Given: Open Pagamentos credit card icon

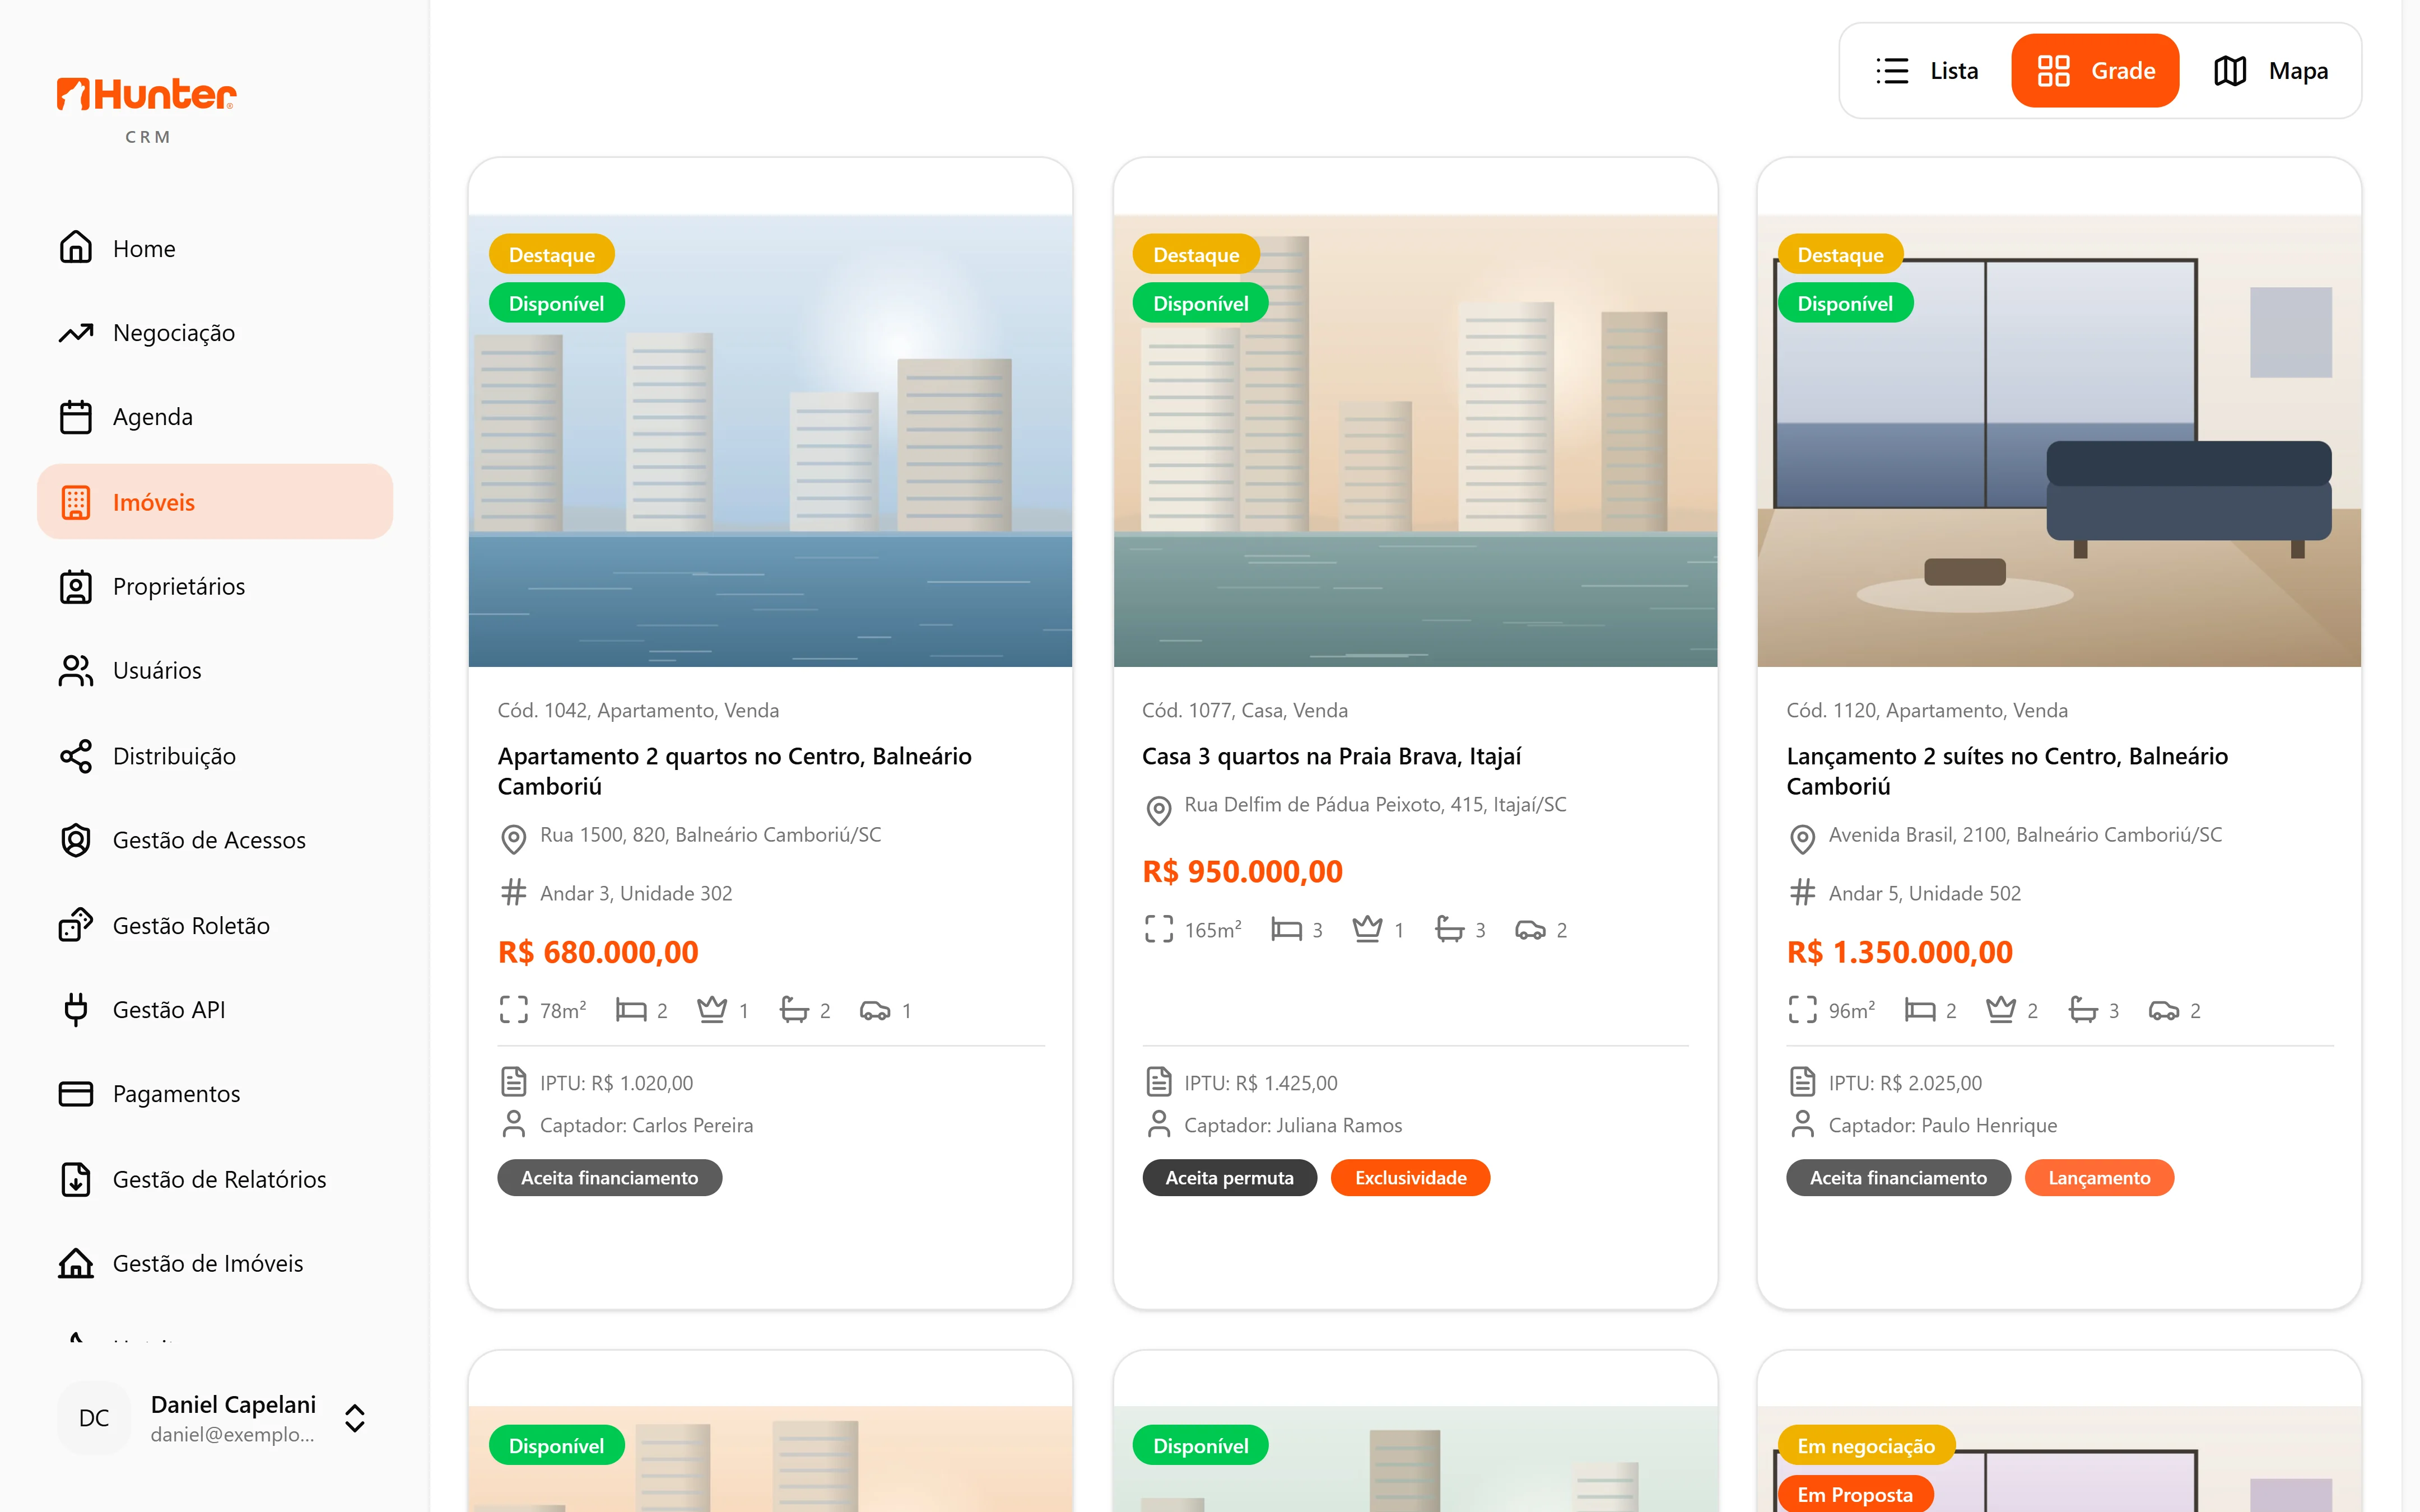Looking at the screenshot, I should (x=76, y=1094).
